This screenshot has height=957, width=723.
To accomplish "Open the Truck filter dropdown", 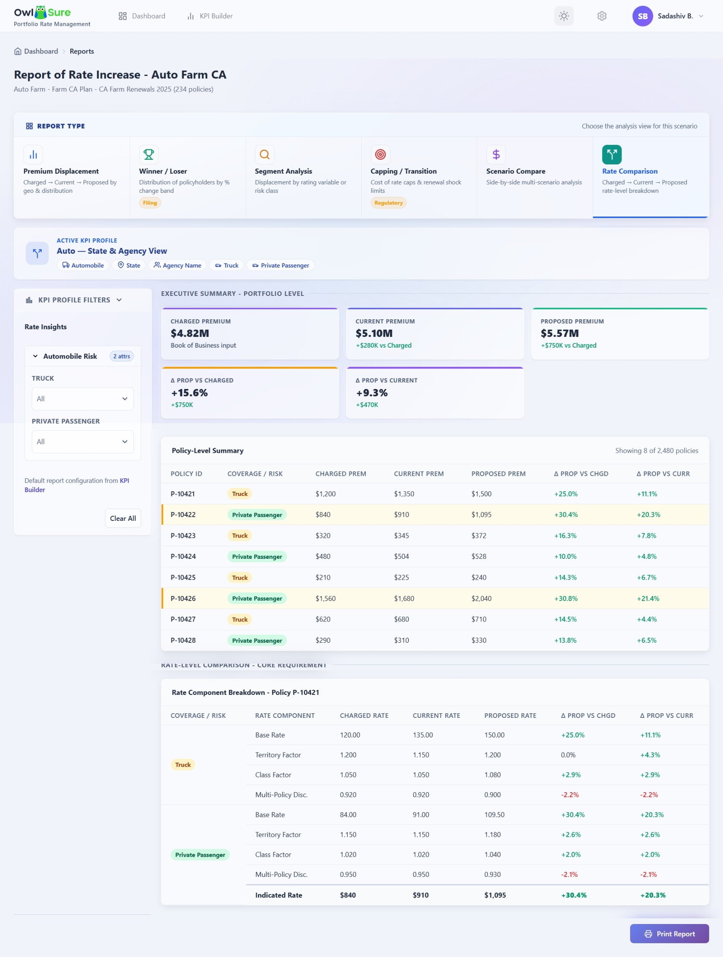I will coord(83,399).
